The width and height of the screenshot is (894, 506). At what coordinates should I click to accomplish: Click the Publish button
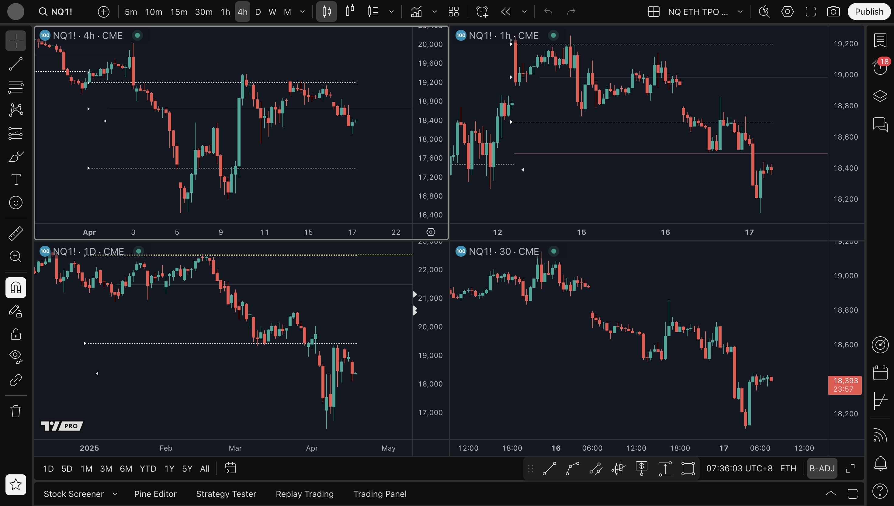point(869,12)
